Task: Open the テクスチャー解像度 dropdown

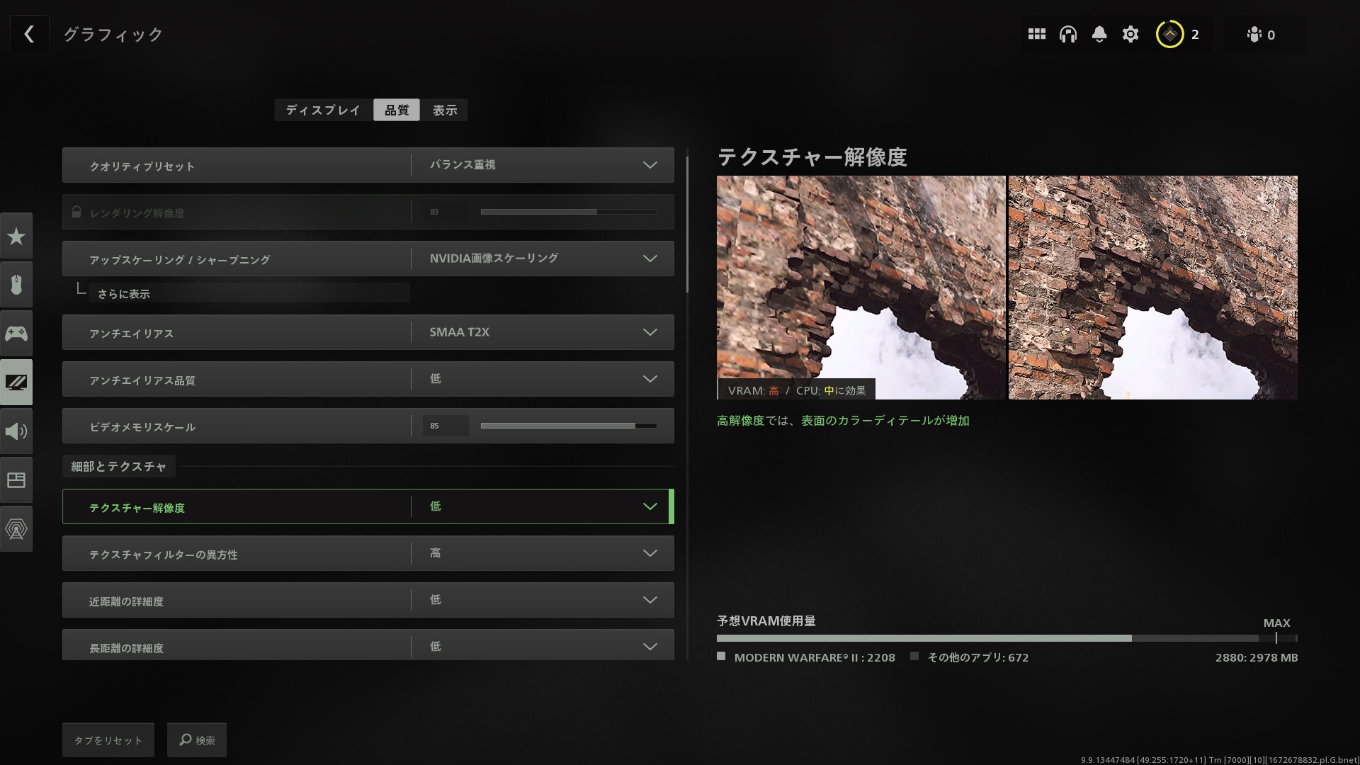Action: (x=649, y=506)
